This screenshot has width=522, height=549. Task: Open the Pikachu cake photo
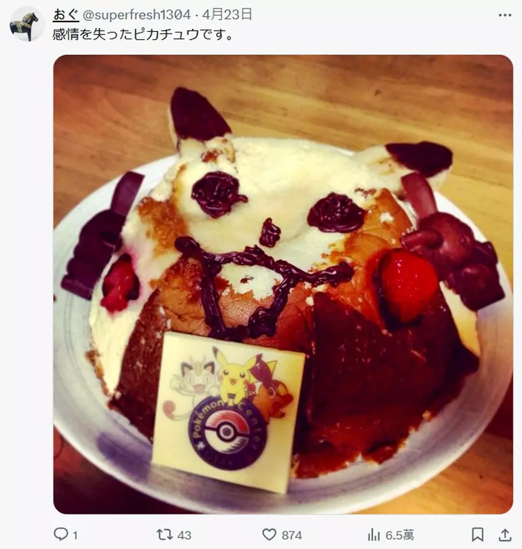click(283, 285)
